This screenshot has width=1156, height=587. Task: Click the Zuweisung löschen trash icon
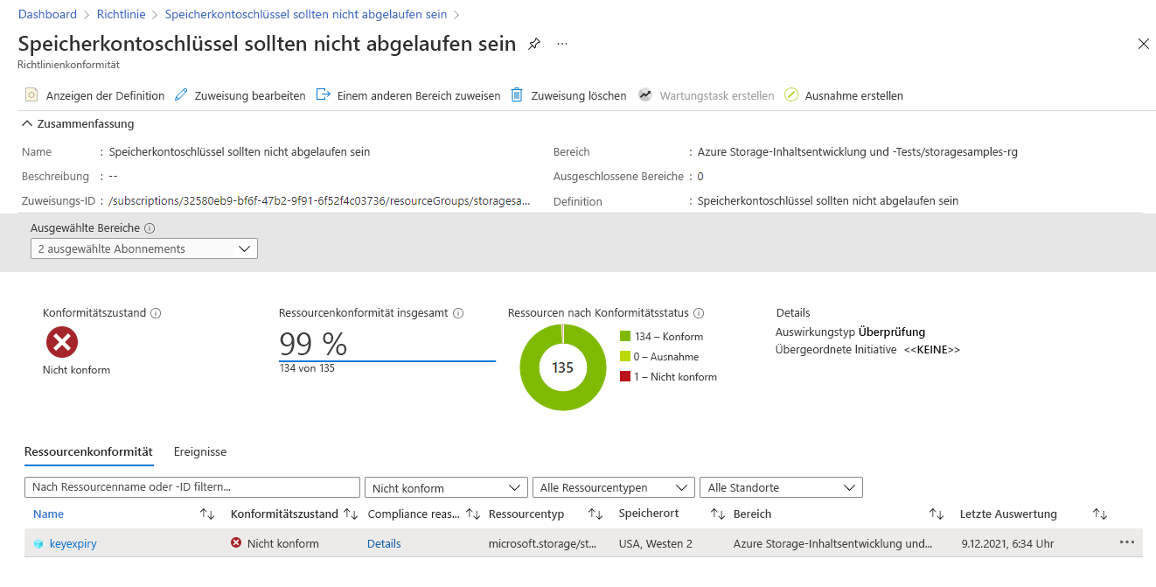click(x=517, y=94)
